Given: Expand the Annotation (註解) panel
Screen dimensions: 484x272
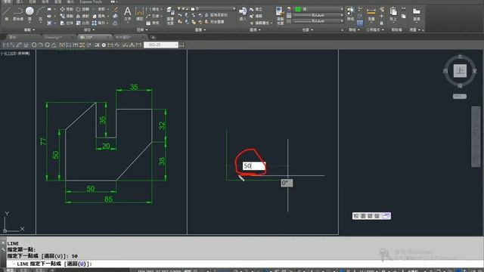Looking at the screenshot, I should [142, 30].
